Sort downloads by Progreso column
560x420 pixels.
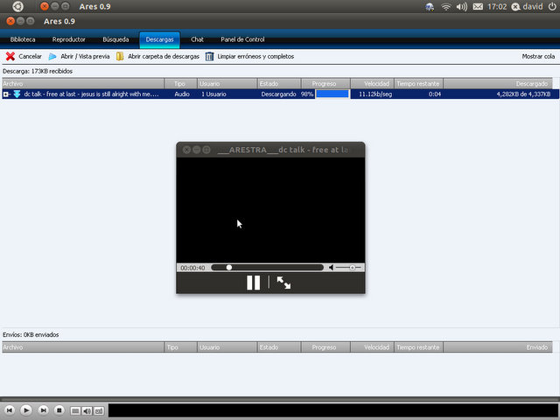point(325,84)
